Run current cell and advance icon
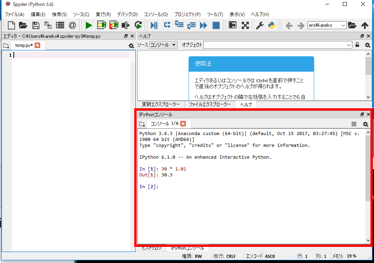The width and height of the screenshot is (374, 263). 114,25
